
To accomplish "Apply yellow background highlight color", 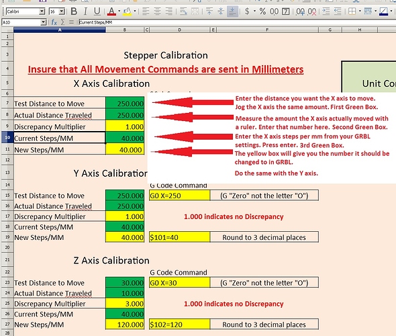I will click(x=128, y=11).
